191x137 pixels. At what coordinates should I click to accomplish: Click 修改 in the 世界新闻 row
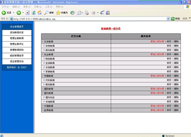pyautogui.click(x=169, y=110)
